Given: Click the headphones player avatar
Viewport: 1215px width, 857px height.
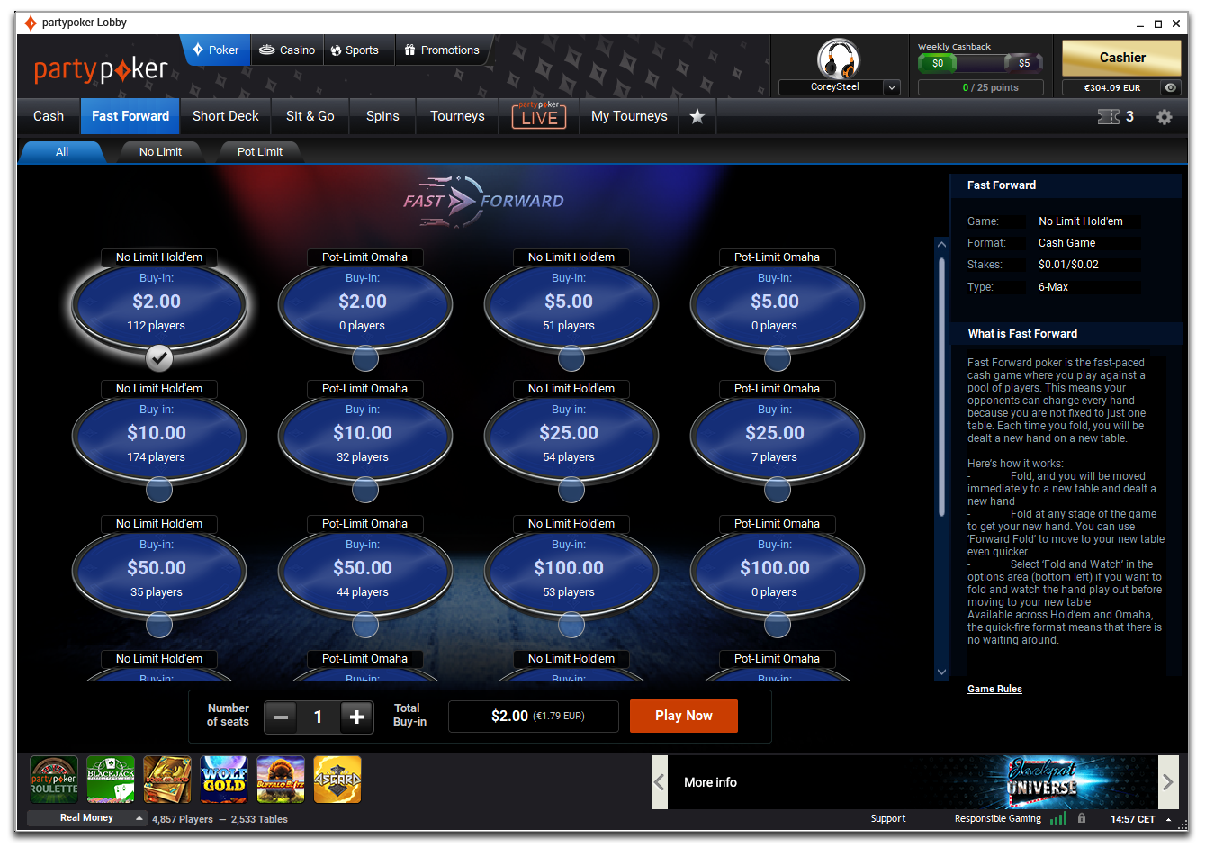Looking at the screenshot, I should coord(838,59).
